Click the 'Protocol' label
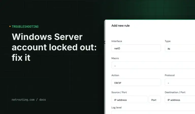This screenshot has width=195, height=114. (x=170, y=75)
